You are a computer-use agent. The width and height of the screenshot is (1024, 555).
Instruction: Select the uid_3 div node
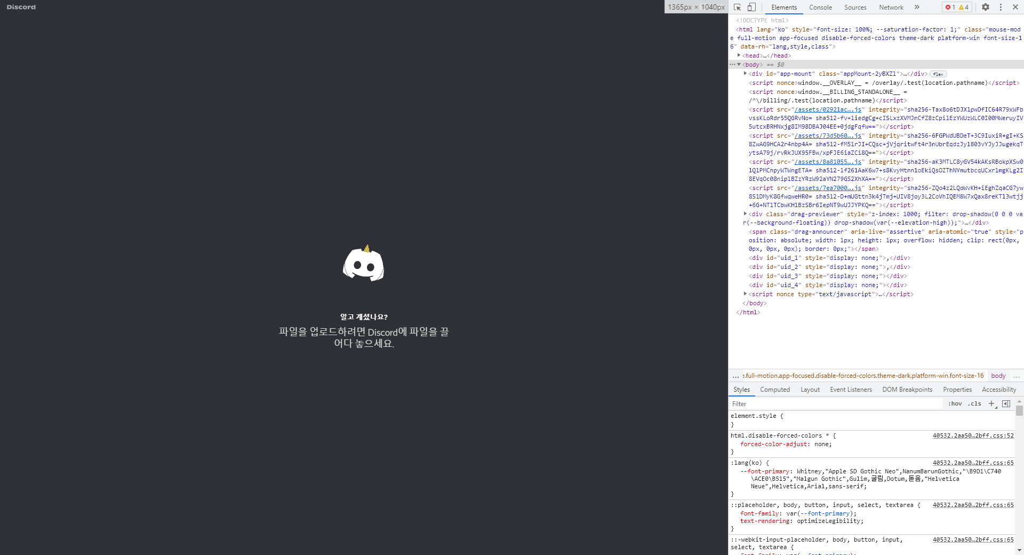click(827, 276)
